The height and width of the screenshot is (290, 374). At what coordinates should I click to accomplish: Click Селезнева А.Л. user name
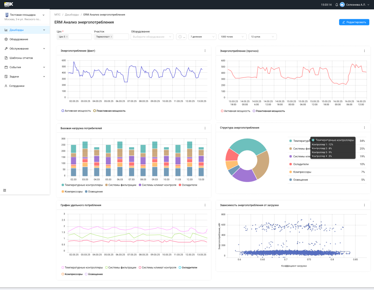pos(356,5)
